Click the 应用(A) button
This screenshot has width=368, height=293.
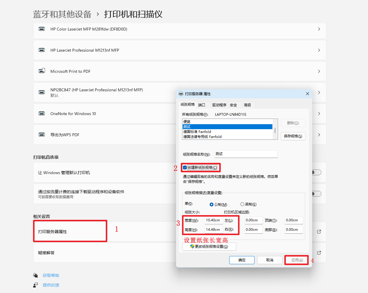point(297,260)
